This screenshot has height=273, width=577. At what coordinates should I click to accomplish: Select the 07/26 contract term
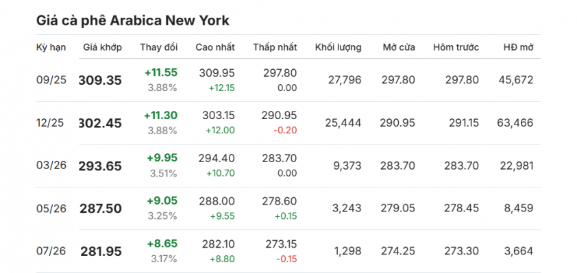click(51, 251)
